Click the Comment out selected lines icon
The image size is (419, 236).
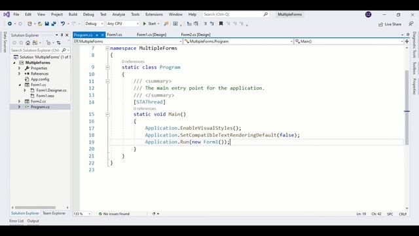pos(205,24)
